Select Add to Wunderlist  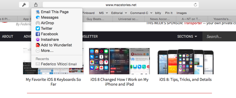(x=57, y=45)
